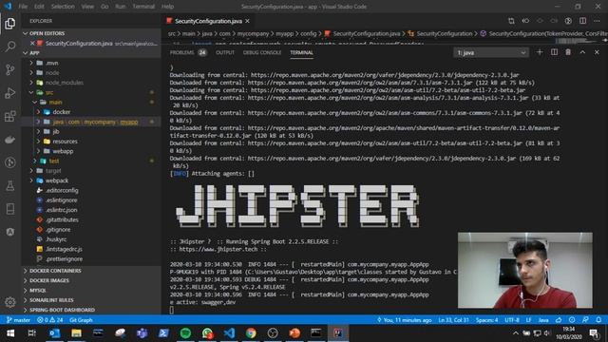Split the terminal panel

(554, 52)
